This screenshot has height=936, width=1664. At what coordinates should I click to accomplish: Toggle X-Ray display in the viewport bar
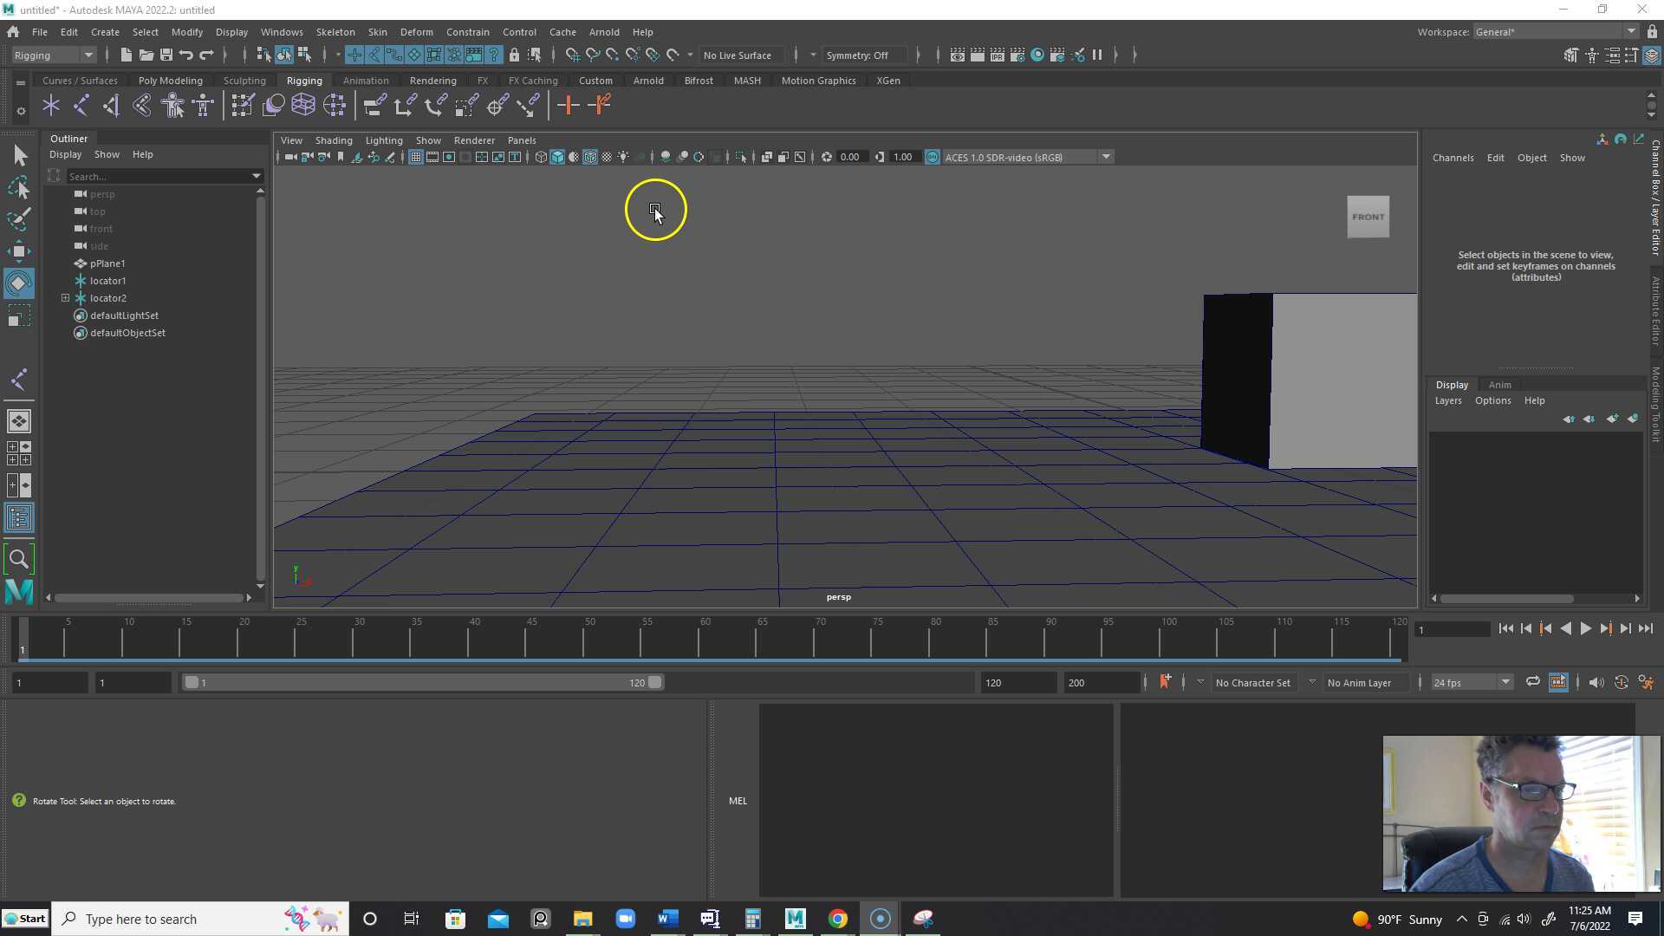(607, 157)
